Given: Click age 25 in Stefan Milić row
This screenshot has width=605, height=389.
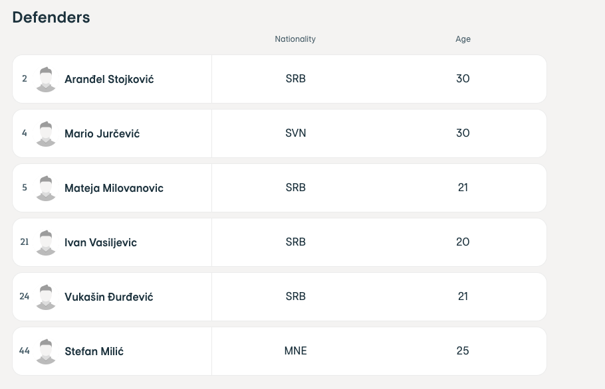Looking at the screenshot, I should pos(463,351).
